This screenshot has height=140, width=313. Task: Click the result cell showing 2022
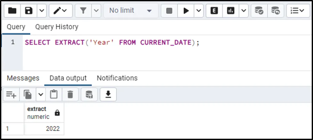click(44, 129)
